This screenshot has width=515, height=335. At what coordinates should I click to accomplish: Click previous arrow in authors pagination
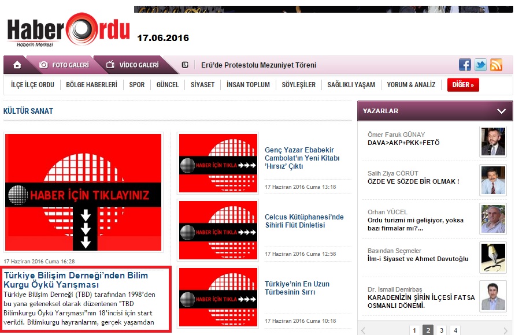point(363,330)
